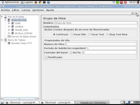Select Escritor de Datos Simple label
The image size is (140, 105).
pos(24,36)
